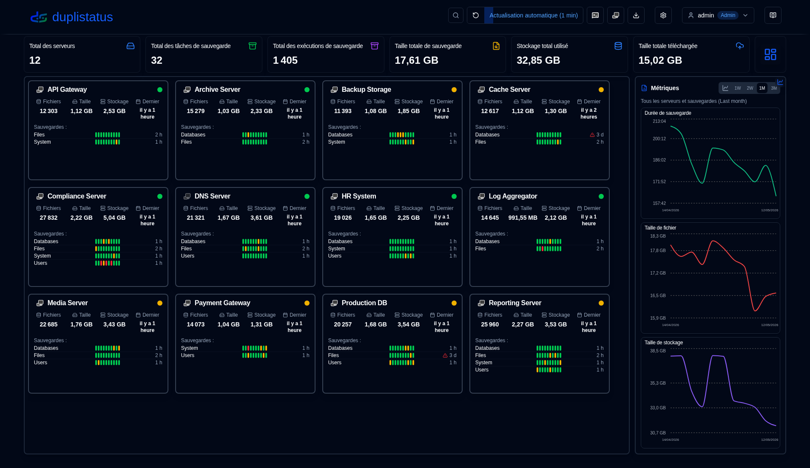The width and height of the screenshot is (810, 468).
Task: Select Log Aggregator Files backup row
Action: [x=540, y=249]
